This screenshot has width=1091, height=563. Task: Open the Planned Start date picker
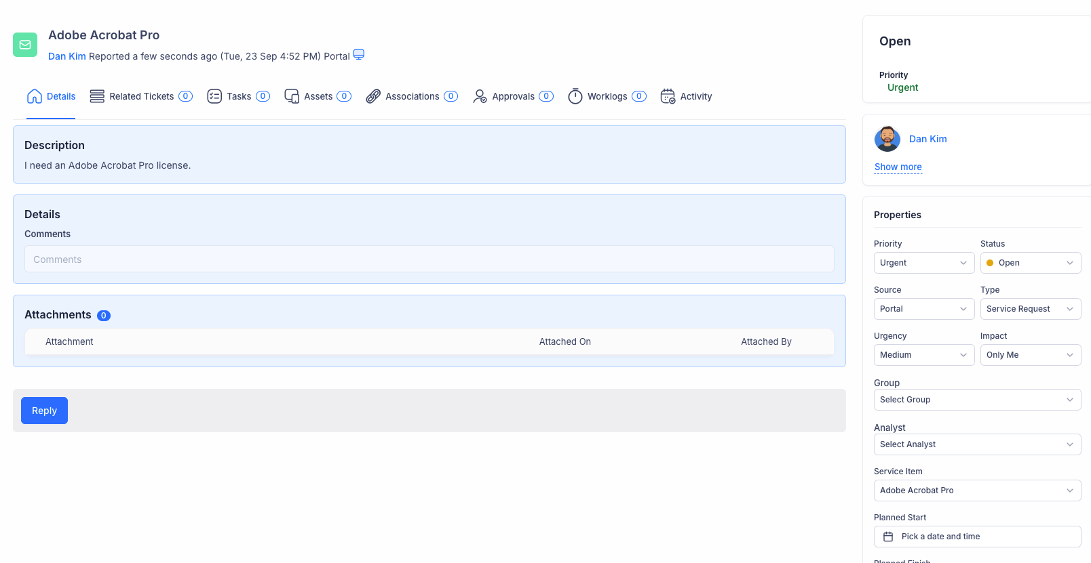pyautogui.click(x=977, y=537)
